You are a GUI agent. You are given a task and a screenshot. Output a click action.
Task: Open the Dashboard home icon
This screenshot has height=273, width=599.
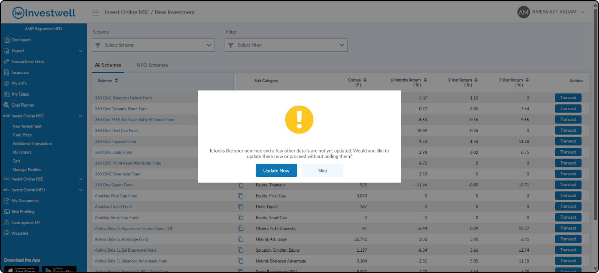click(x=7, y=40)
